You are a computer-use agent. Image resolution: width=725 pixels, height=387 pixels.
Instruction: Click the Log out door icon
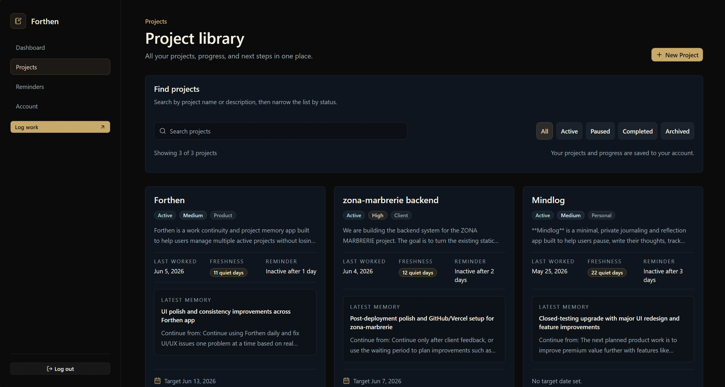[x=50, y=369]
